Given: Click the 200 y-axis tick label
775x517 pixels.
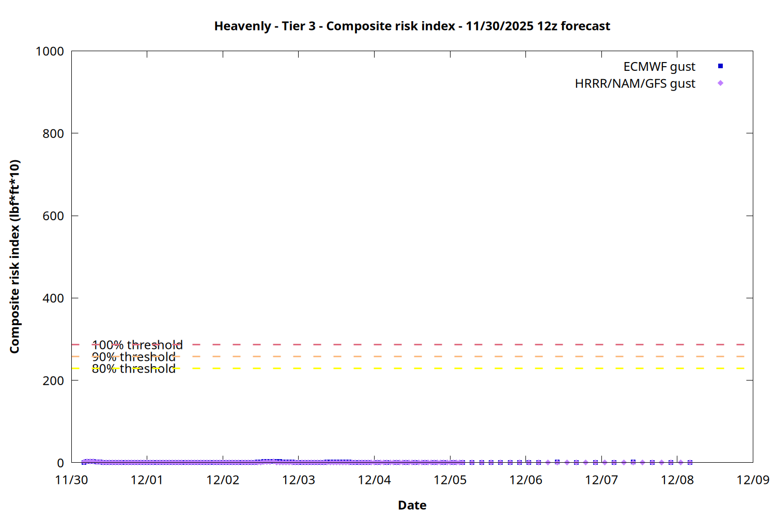Looking at the screenshot, I should click(x=53, y=381).
